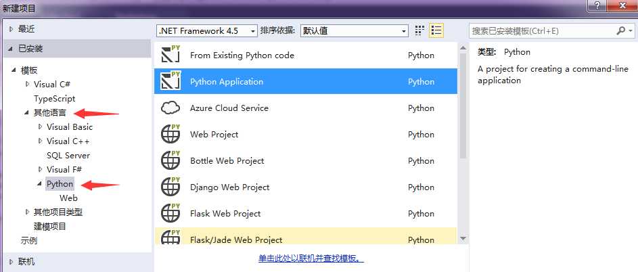Select SQL Server in the tree
Viewport: 638px width, 272px height.
pyautogui.click(x=68, y=155)
